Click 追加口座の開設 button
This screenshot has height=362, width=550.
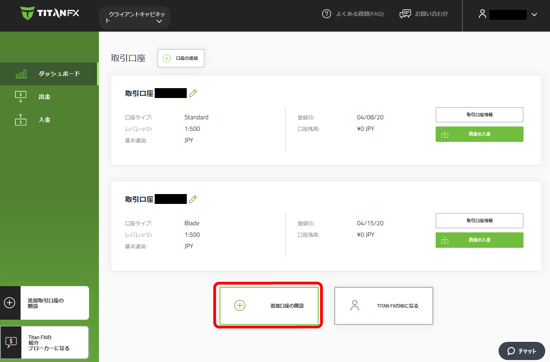tap(269, 306)
